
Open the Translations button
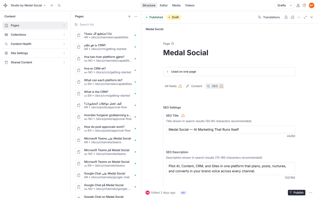269,17
